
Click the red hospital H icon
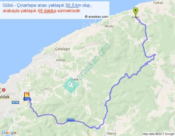pyautogui.click(x=4, y=90)
